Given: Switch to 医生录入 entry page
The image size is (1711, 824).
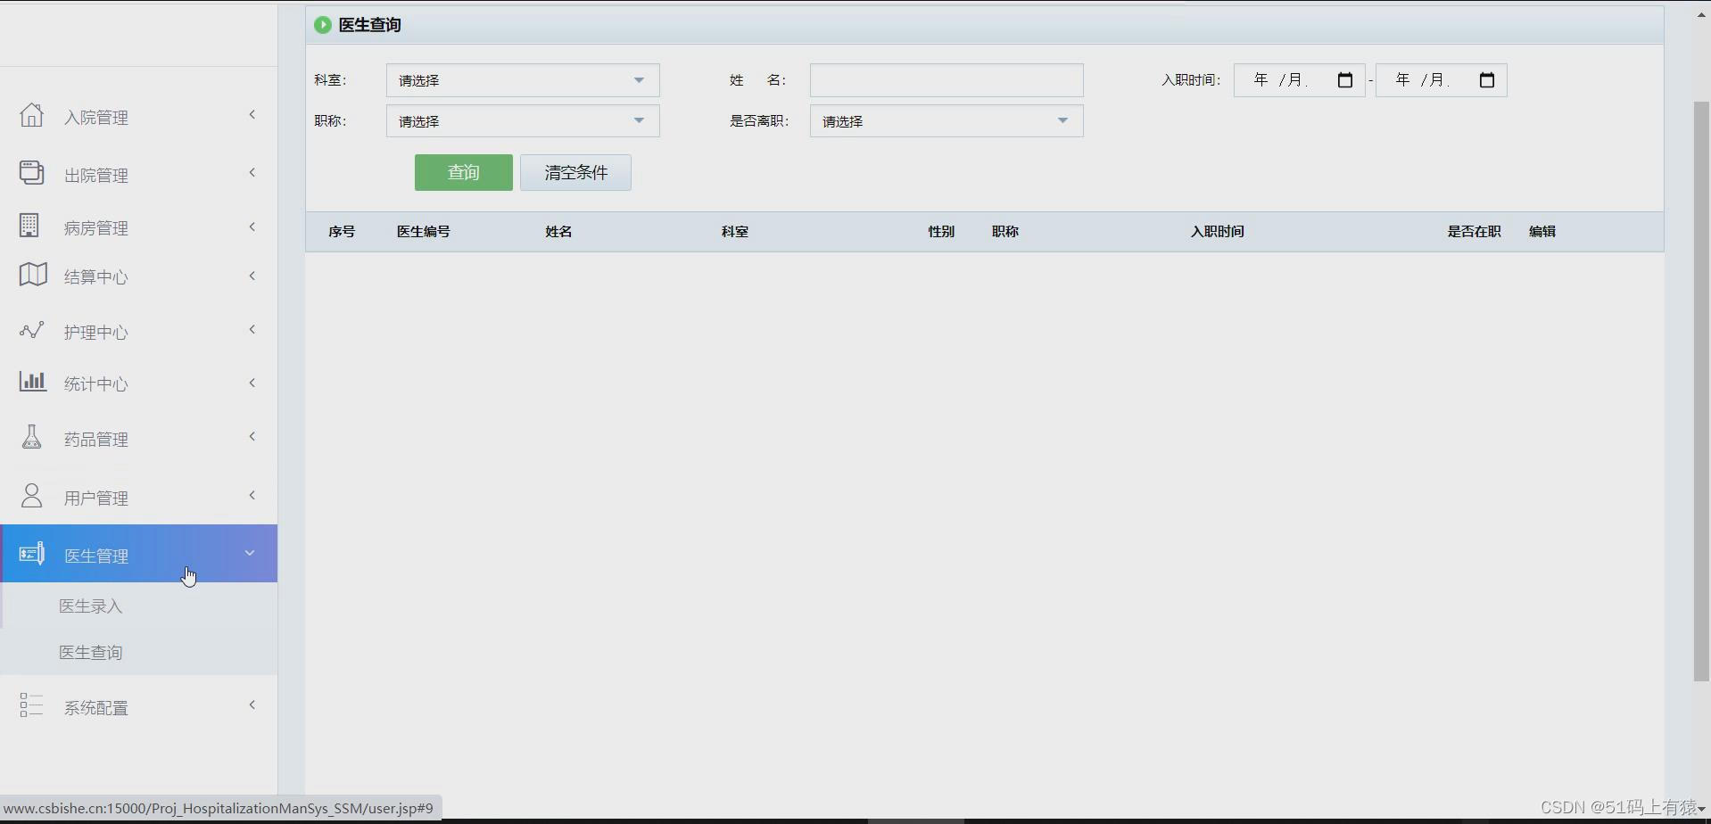Looking at the screenshot, I should tap(91, 606).
